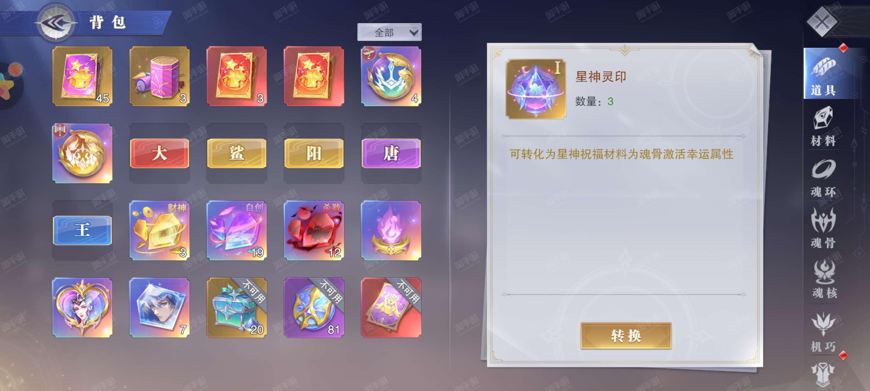This screenshot has width=870, height=391.
Task: Select the fireworks box item
Action: coord(159,77)
